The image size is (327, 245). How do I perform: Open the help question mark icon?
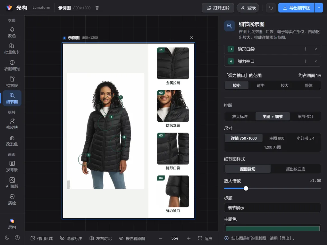click(17, 238)
